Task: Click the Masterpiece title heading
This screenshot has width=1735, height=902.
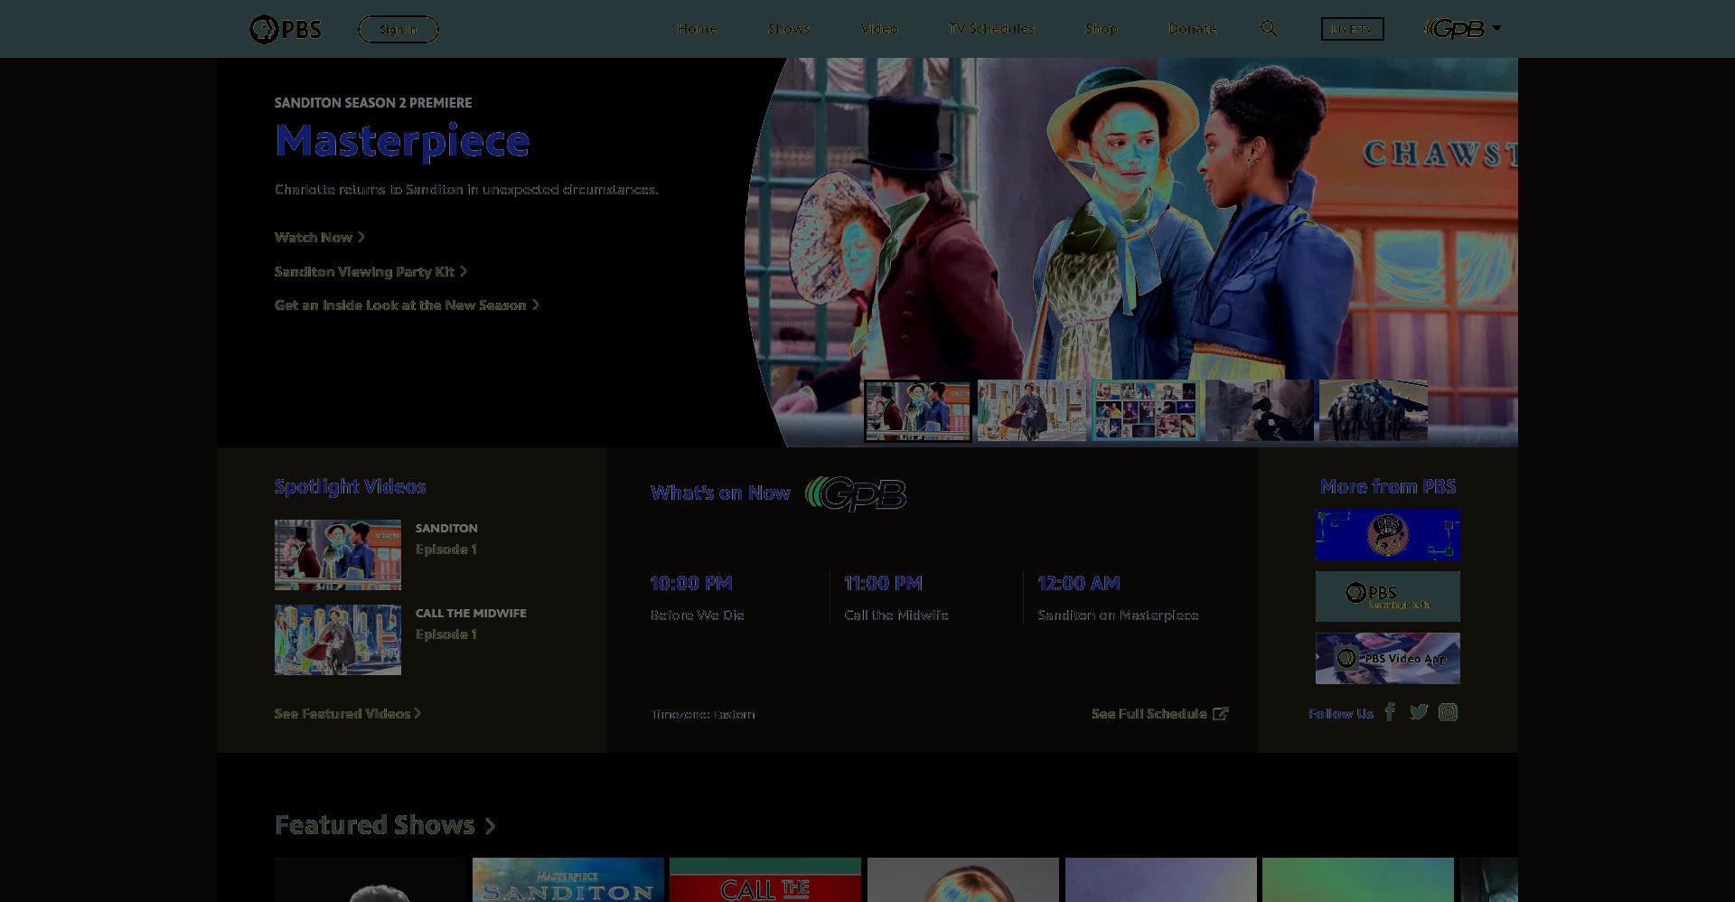Action: coord(402,140)
